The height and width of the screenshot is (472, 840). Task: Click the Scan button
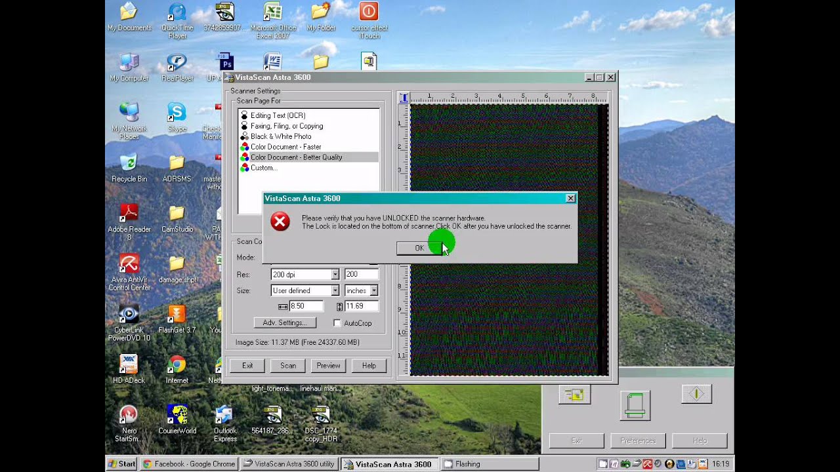[x=288, y=366]
